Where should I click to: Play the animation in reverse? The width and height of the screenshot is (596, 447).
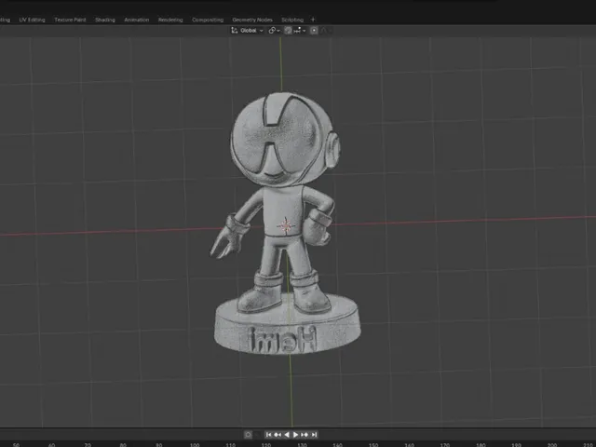click(x=287, y=435)
